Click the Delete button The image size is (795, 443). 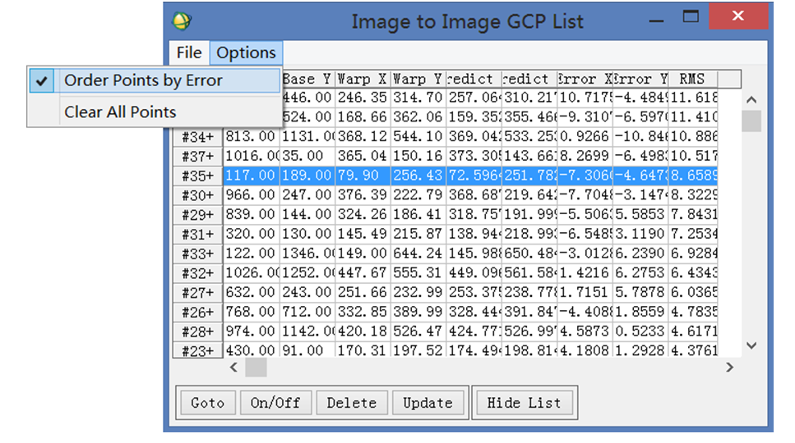coord(351,403)
